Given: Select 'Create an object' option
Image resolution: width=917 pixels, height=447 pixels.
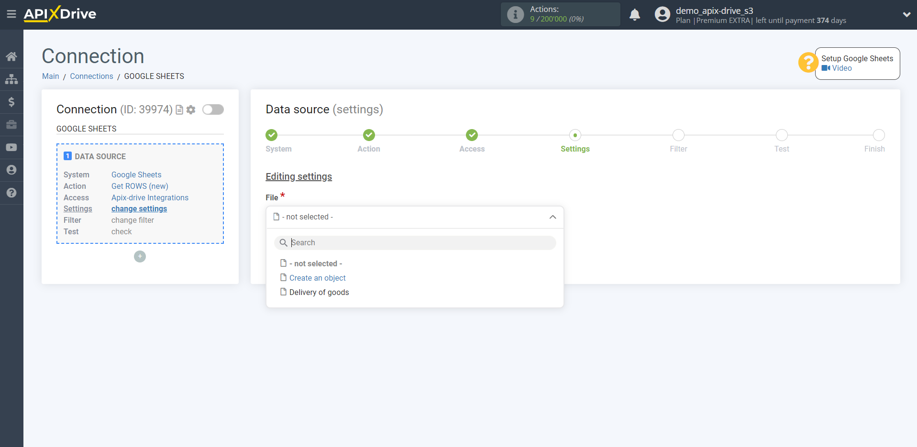Looking at the screenshot, I should [317, 278].
